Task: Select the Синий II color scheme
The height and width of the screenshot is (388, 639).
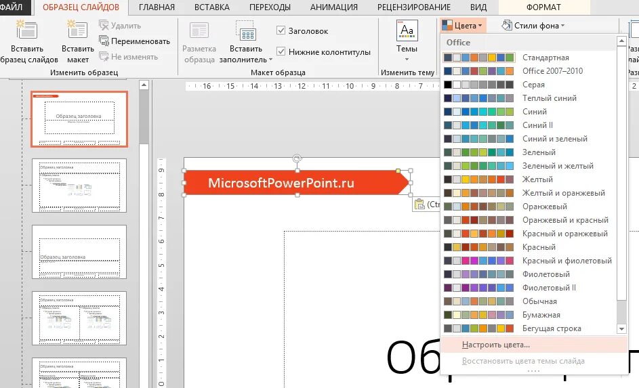Action: [x=529, y=125]
